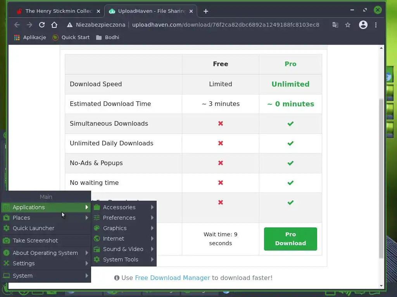Expand arrow beside System entry
Screen dimensions: 397x297
point(86,275)
